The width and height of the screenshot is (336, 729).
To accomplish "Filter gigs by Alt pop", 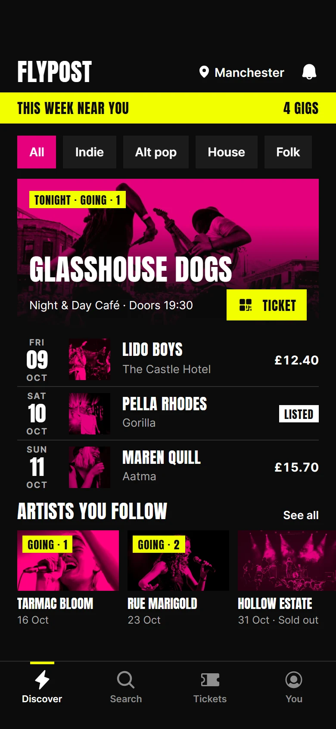I will (x=156, y=152).
